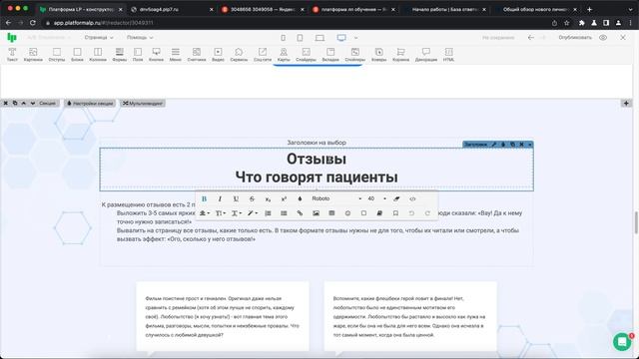
Task: Redo the text edit
Action: coord(427,213)
